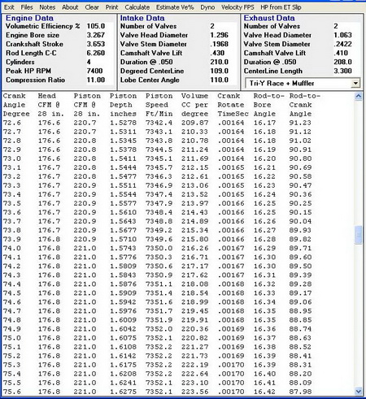Open the Velocity FPS menu

(x=237, y=7)
